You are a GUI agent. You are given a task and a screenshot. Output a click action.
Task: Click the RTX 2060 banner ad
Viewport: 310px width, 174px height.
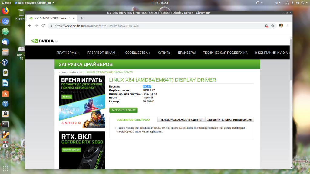82,150
